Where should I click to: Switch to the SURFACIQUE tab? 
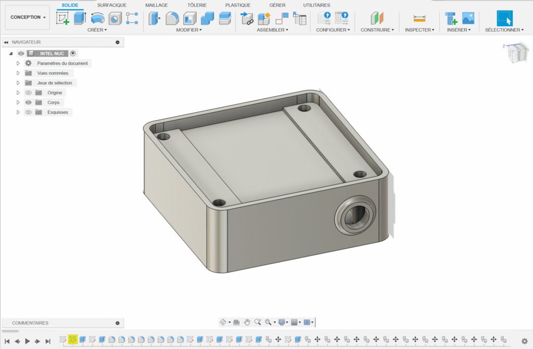(x=111, y=5)
